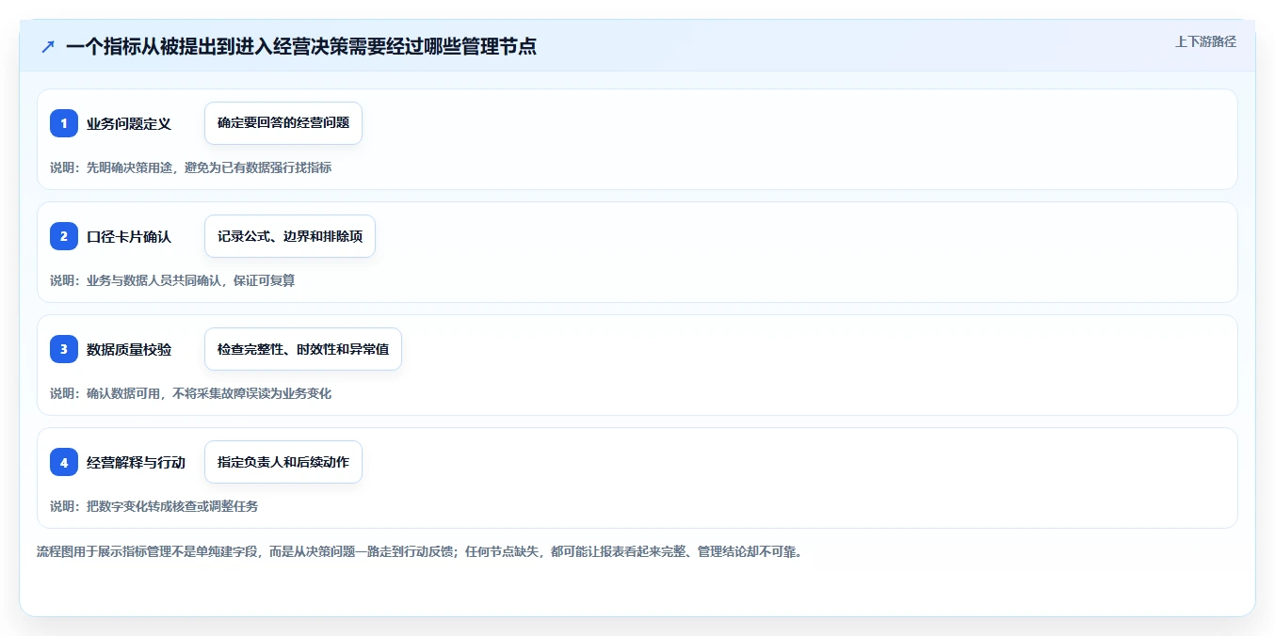Click the 经营解释与行动 step title
This screenshot has height=636, width=1275.
coord(136,462)
